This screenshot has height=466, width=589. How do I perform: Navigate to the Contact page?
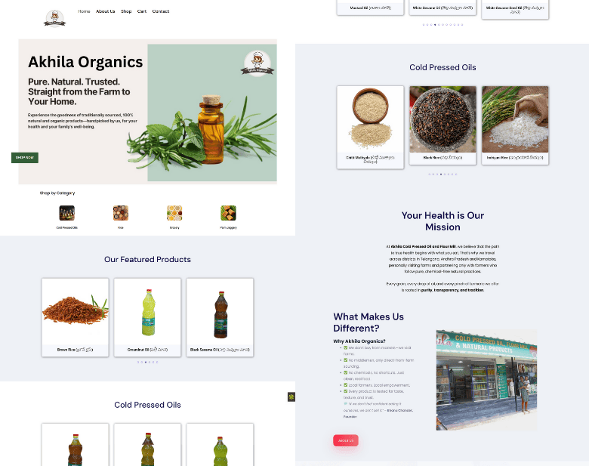(x=161, y=12)
